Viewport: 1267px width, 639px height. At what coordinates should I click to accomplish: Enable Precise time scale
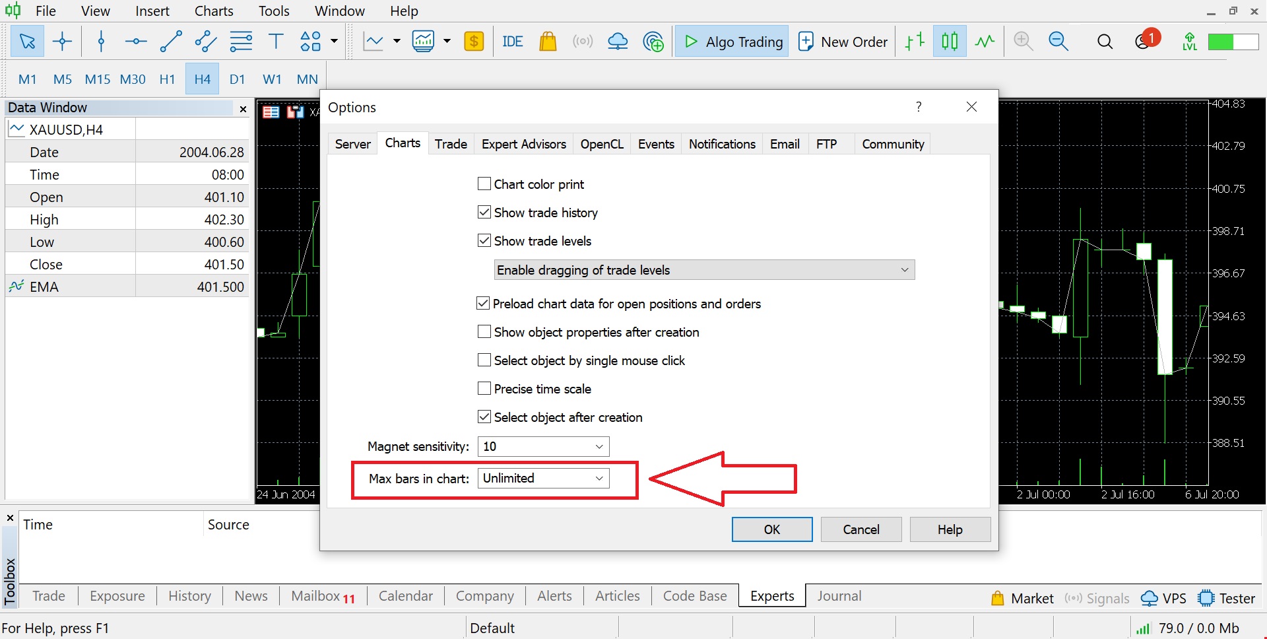[x=484, y=388]
